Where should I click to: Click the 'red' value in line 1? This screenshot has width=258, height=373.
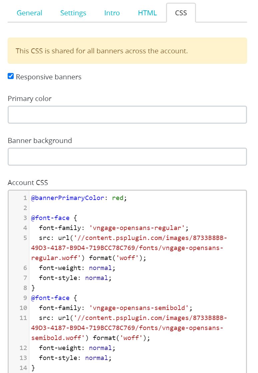pyautogui.click(x=118, y=198)
